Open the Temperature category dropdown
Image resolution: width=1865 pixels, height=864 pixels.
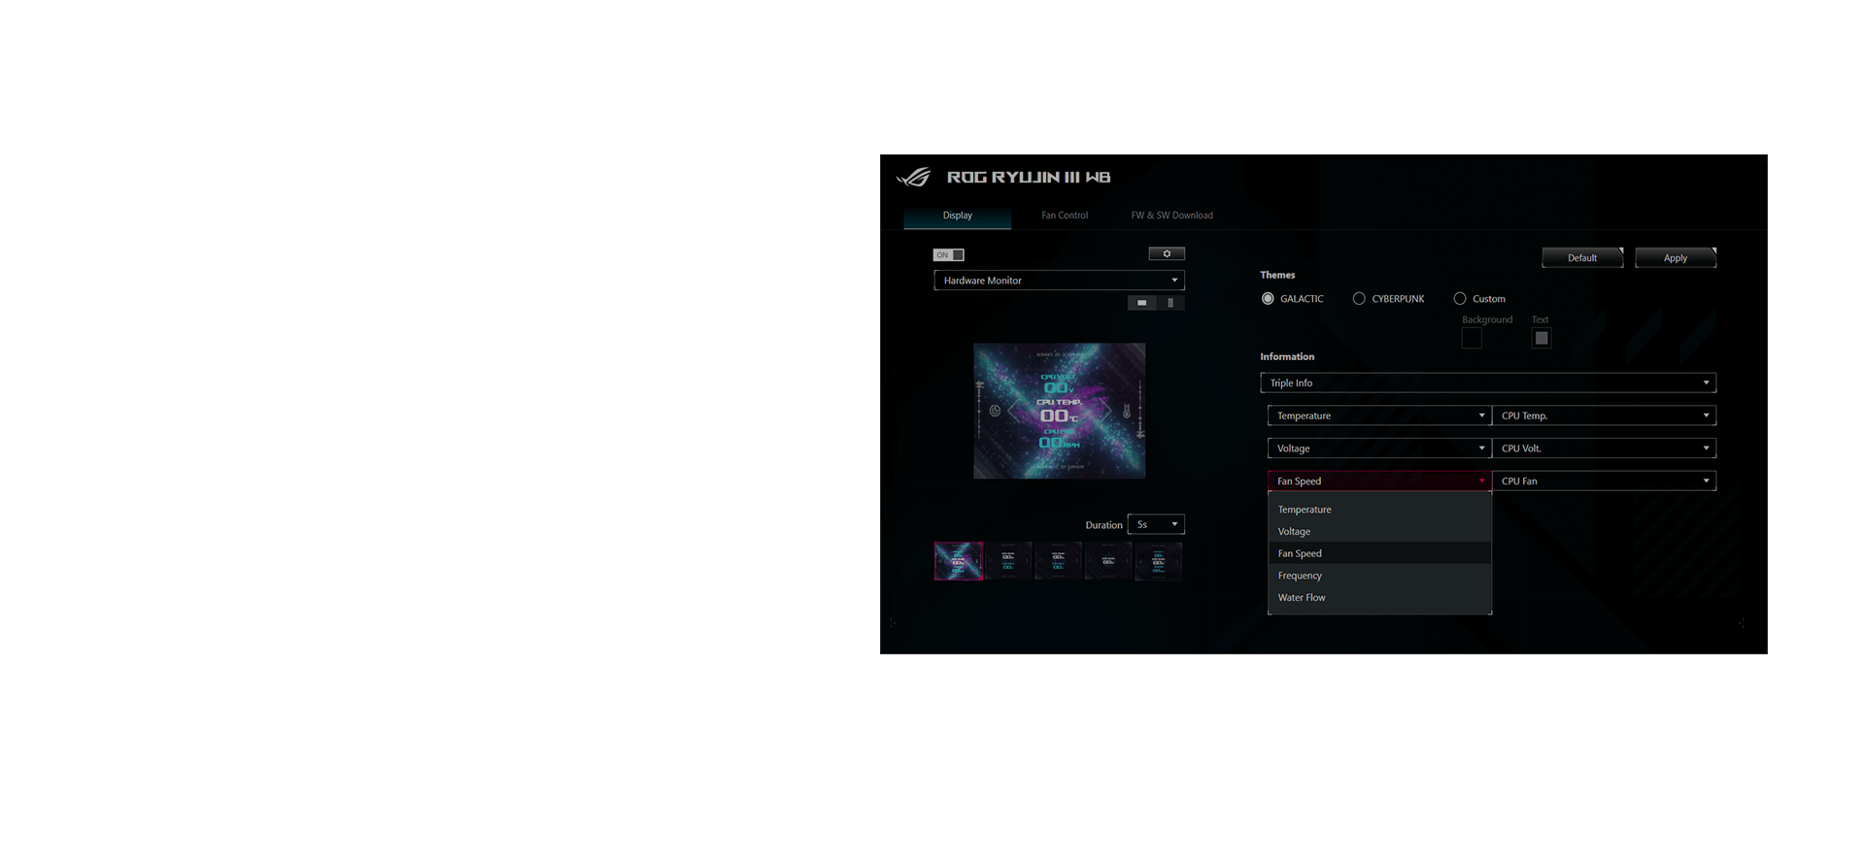[1379, 415]
